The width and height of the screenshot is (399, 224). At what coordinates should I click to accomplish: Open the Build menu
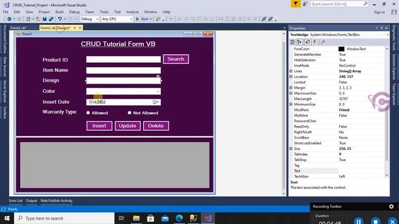tap(59, 12)
